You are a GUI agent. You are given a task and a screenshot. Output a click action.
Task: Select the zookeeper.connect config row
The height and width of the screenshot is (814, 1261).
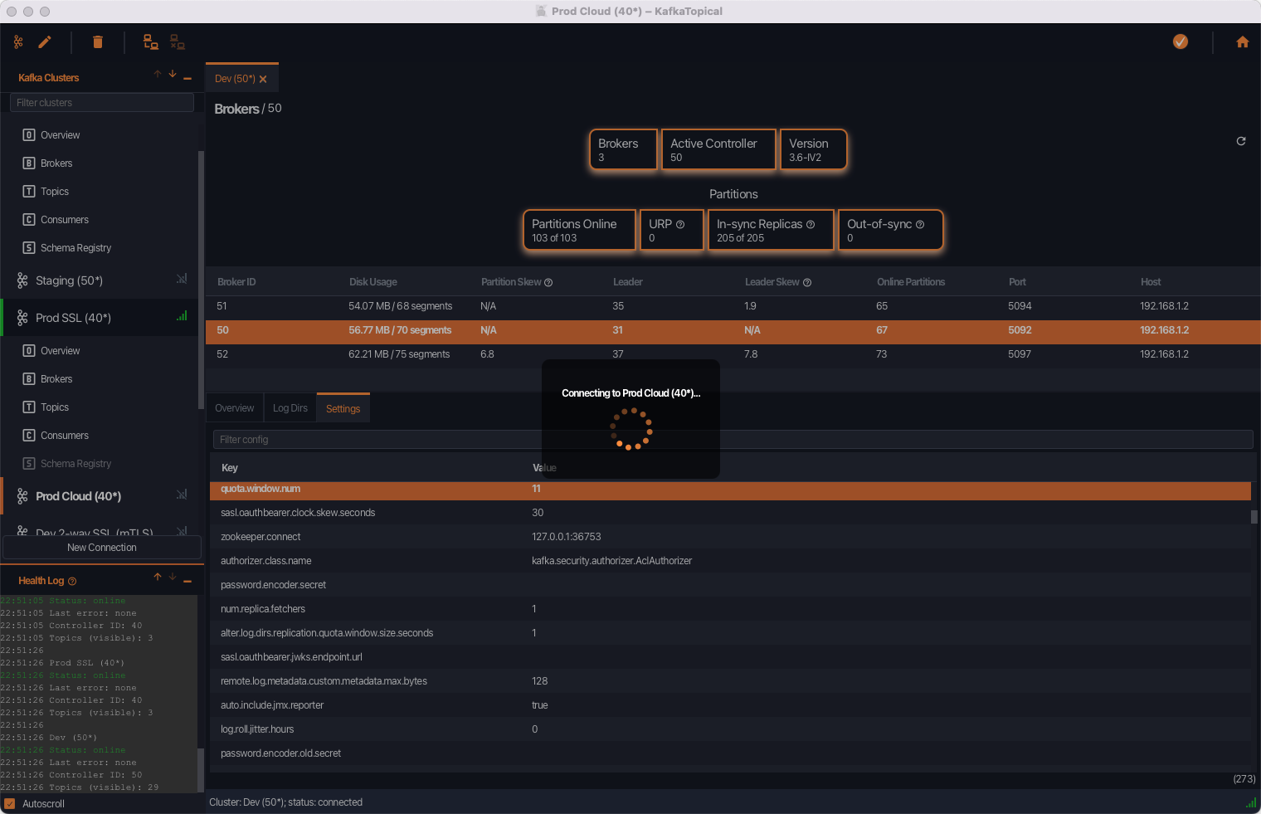[730, 537]
